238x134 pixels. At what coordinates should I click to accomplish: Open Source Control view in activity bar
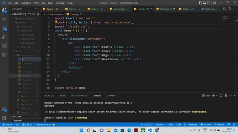click(x=4, y=28)
